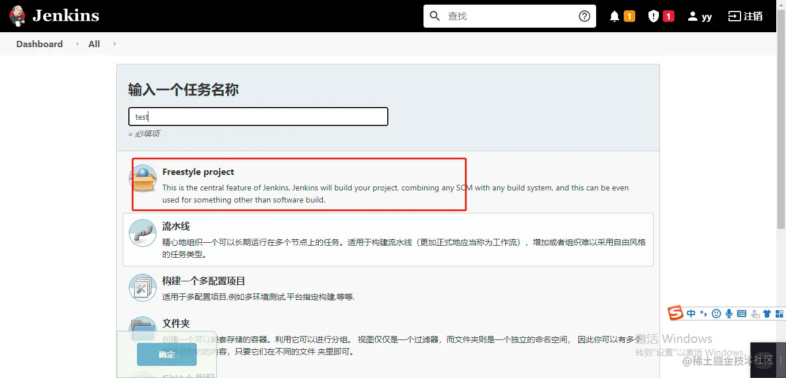786x378 pixels.
Task: Click the 注销 logout button
Action: (x=753, y=16)
